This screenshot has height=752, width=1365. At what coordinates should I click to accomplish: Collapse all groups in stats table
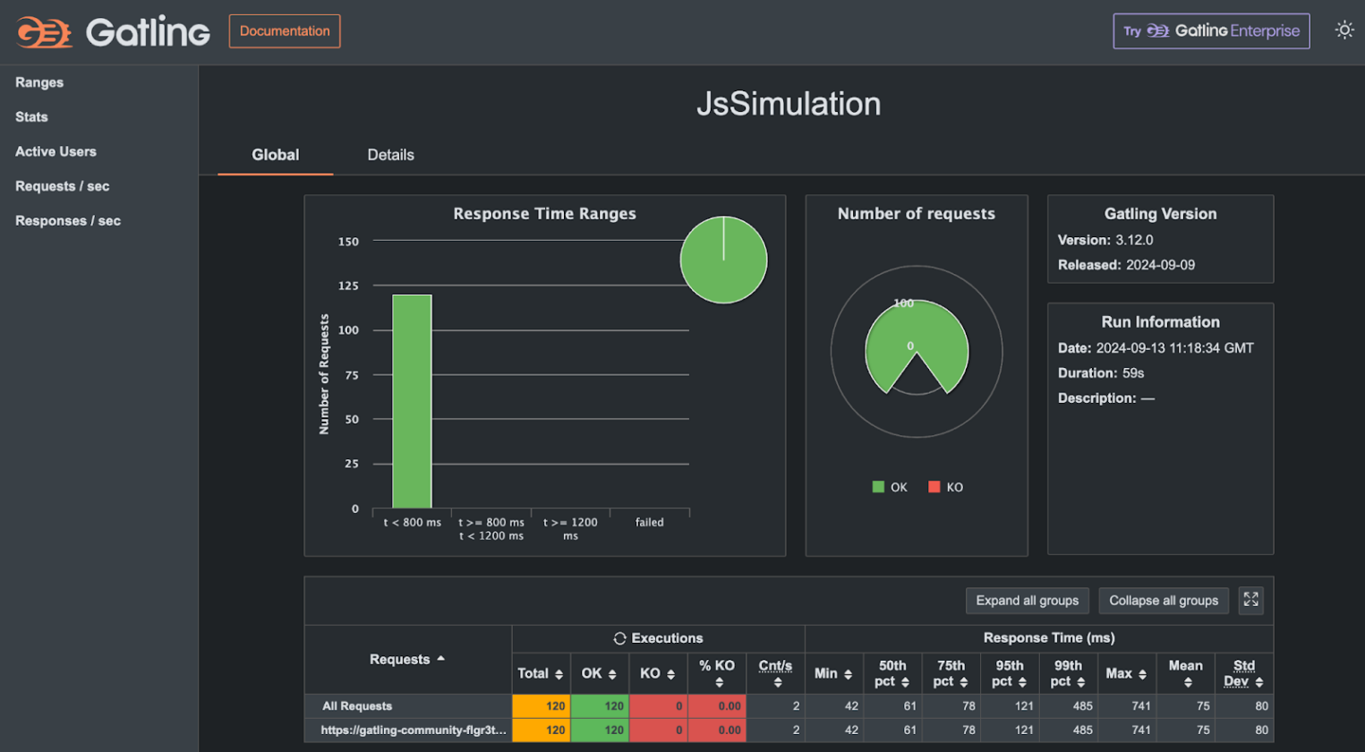pos(1163,601)
